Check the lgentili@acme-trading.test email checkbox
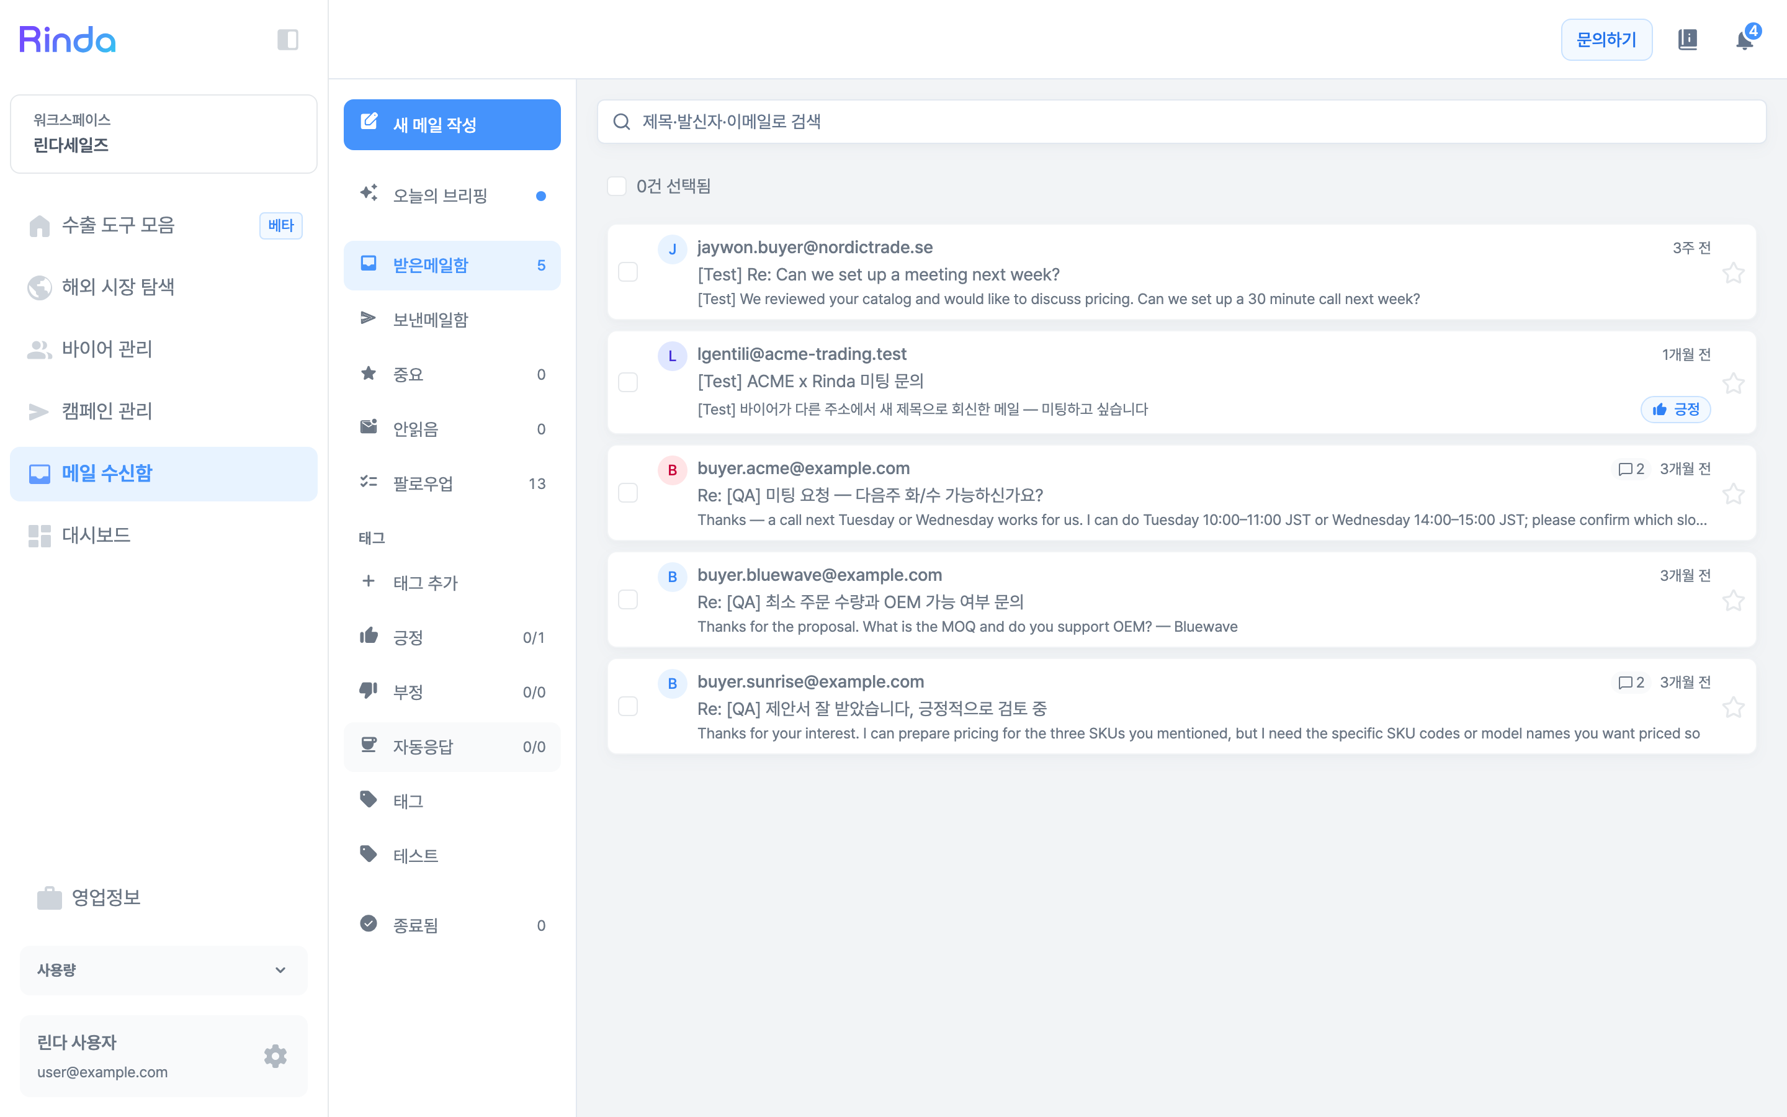Image resolution: width=1787 pixels, height=1117 pixels. pos(628,382)
